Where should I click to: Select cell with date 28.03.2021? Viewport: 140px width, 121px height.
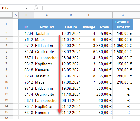pyautogui.click(x=71, y=52)
